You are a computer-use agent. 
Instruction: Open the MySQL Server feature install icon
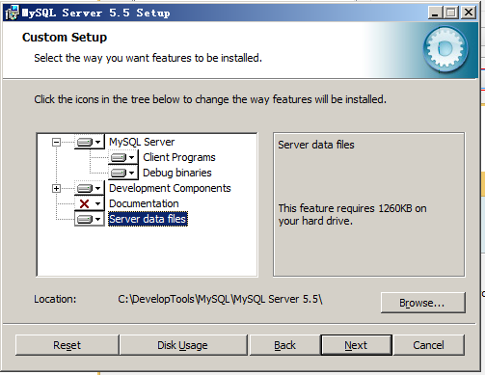tap(90, 142)
